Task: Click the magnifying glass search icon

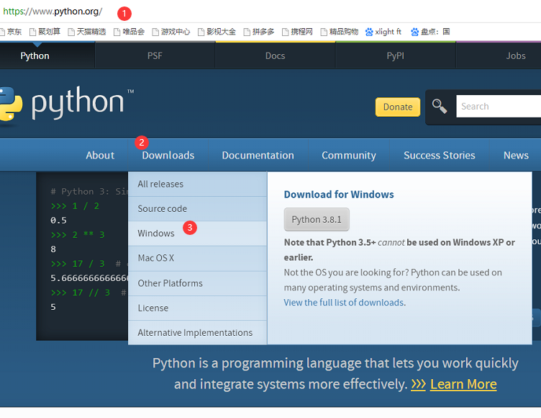Action: pyautogui.click(x=440, y=106)
